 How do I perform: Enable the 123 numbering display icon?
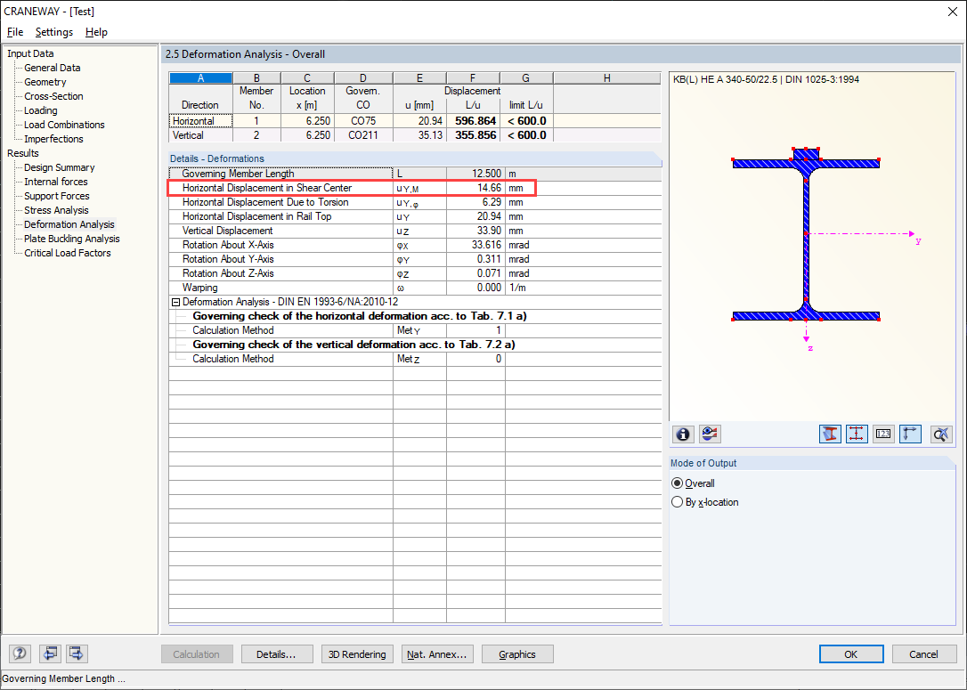(x=882, y=434)
